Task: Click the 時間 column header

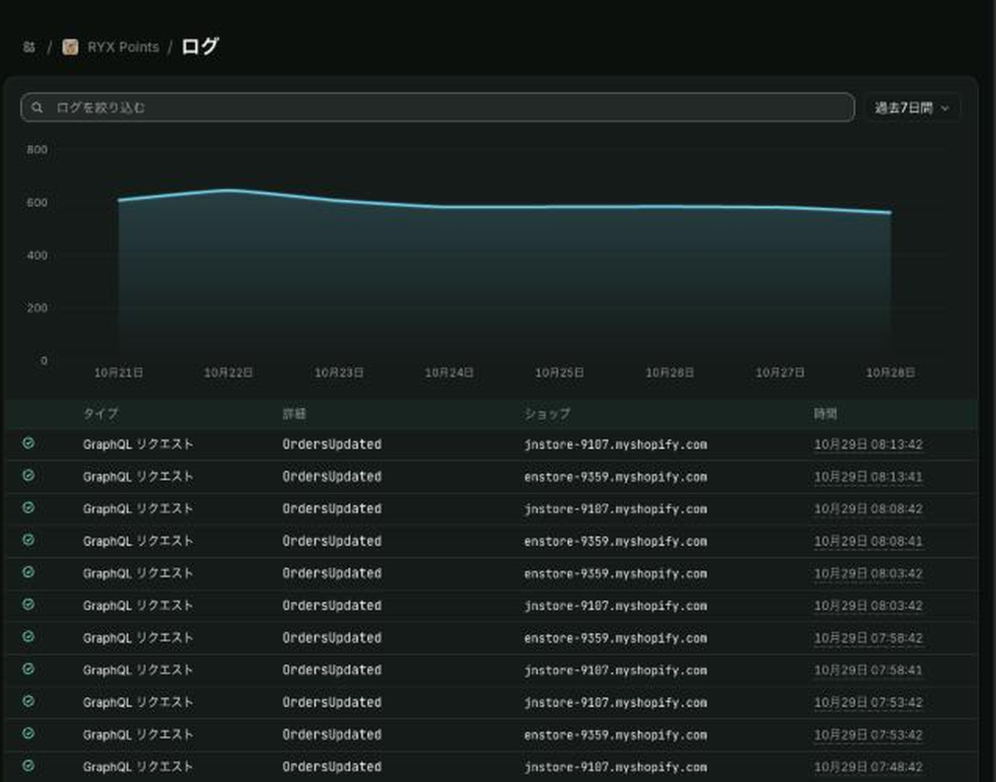Action: tap(826, 414)
